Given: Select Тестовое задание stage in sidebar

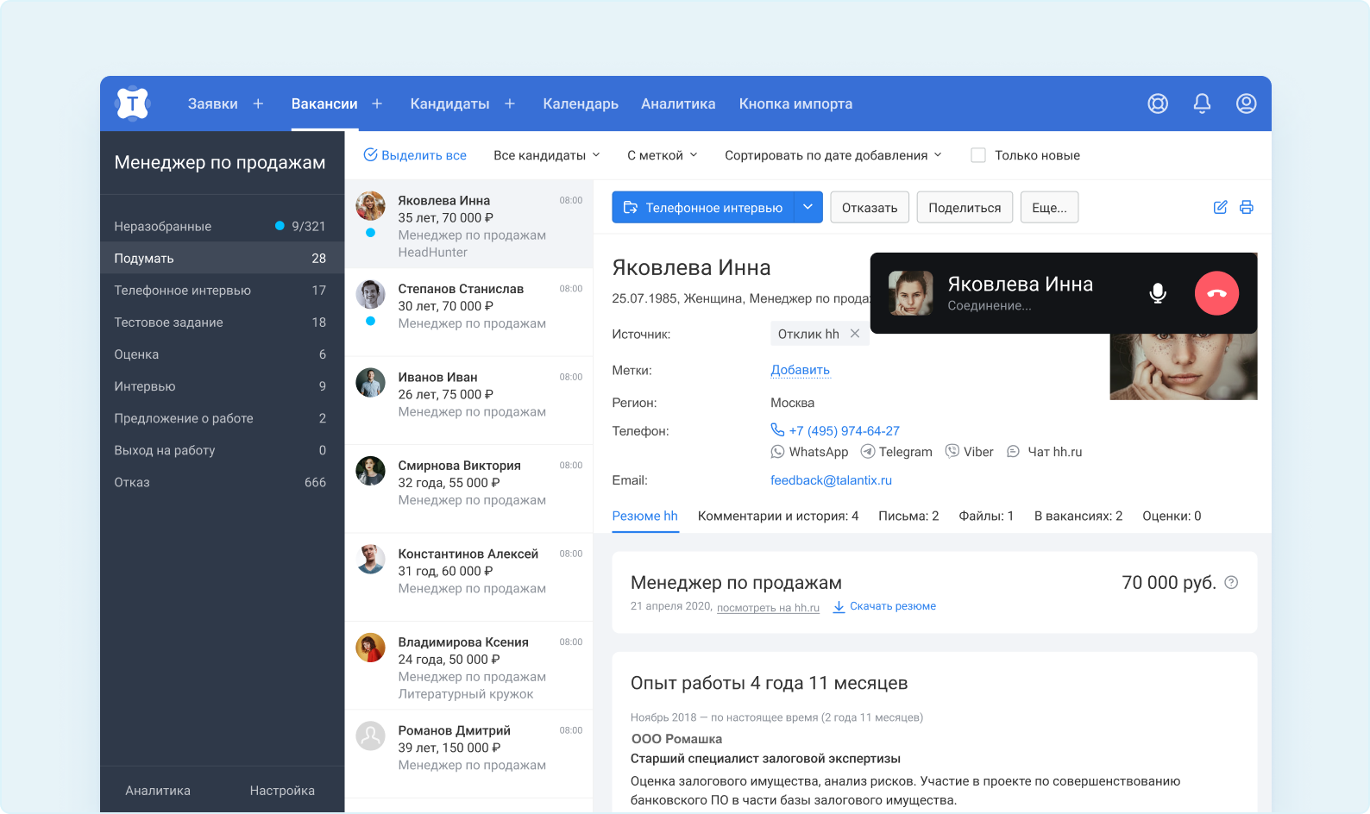Looking at the screenshot, I should [223, 322].
